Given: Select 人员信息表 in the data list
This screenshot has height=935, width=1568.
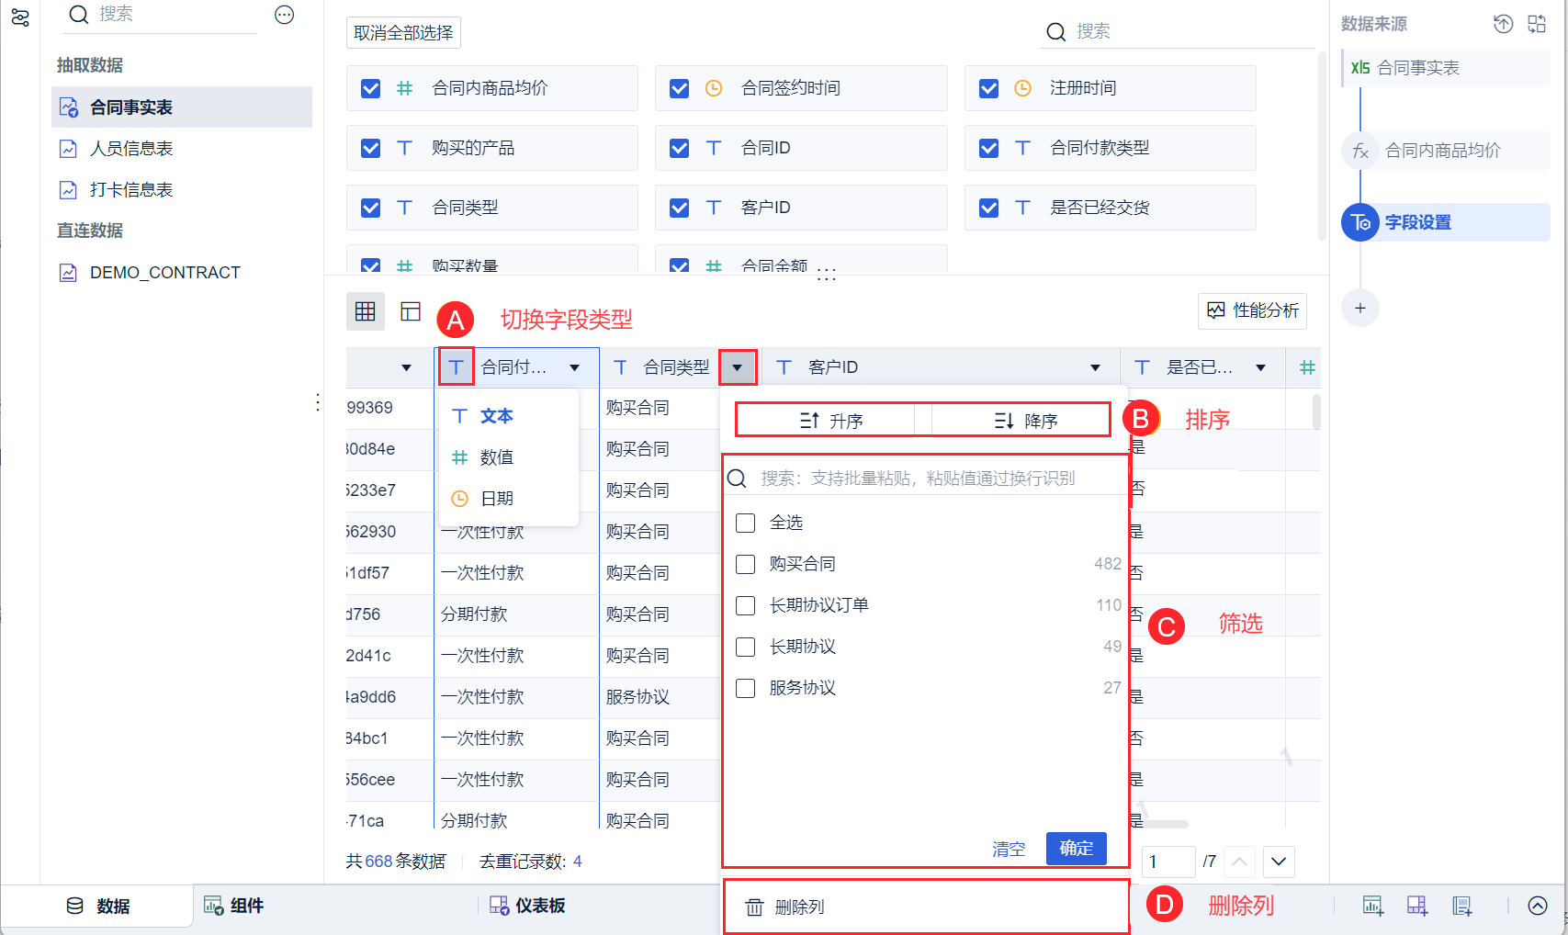Looking at the screenshot, I should click(182, 149).
